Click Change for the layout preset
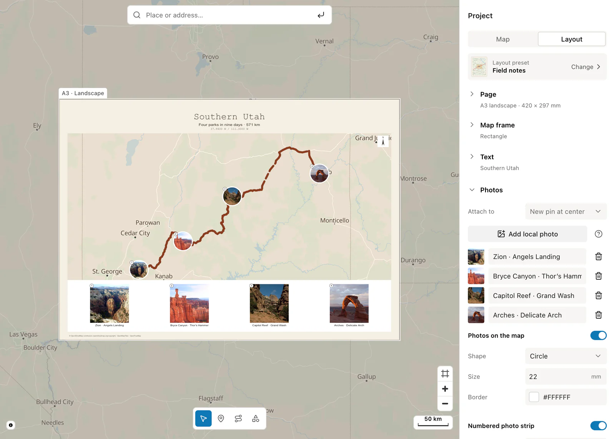The height and width of the screenshot is (439, 615). [x=586, y=67]
